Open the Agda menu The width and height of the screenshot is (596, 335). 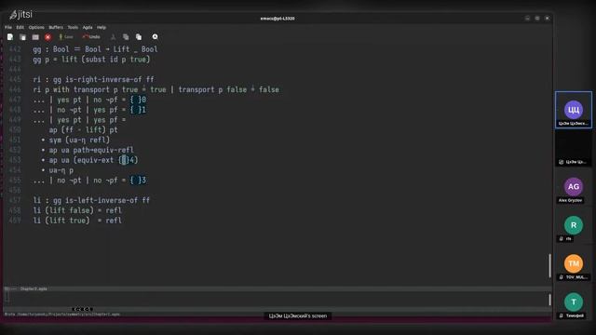[x=88, y=27]
